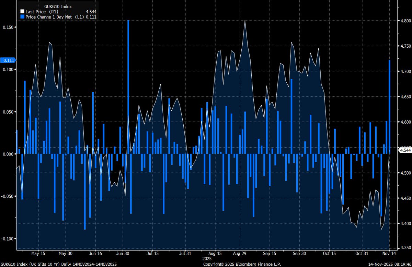Click the blue Price Change legend swatch

[22, 16]
